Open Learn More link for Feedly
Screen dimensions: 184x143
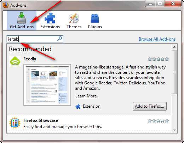tap(86, 96)
